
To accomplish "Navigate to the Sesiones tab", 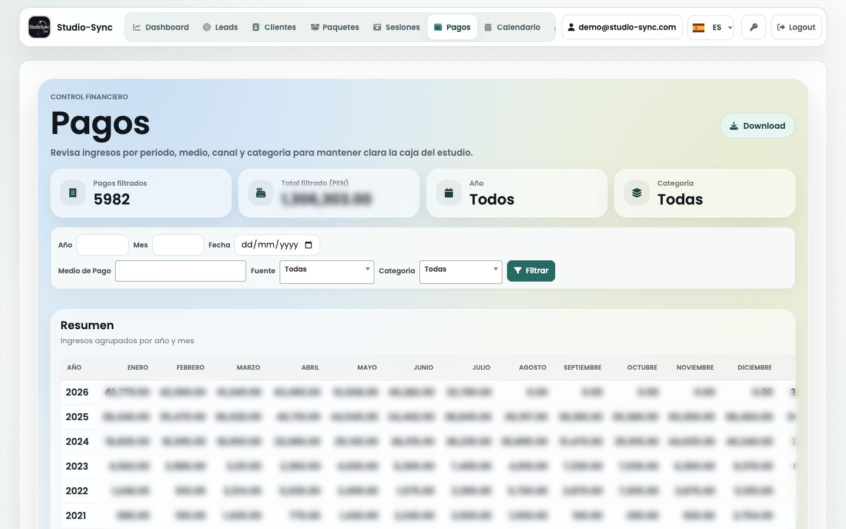I will [397, 27].
